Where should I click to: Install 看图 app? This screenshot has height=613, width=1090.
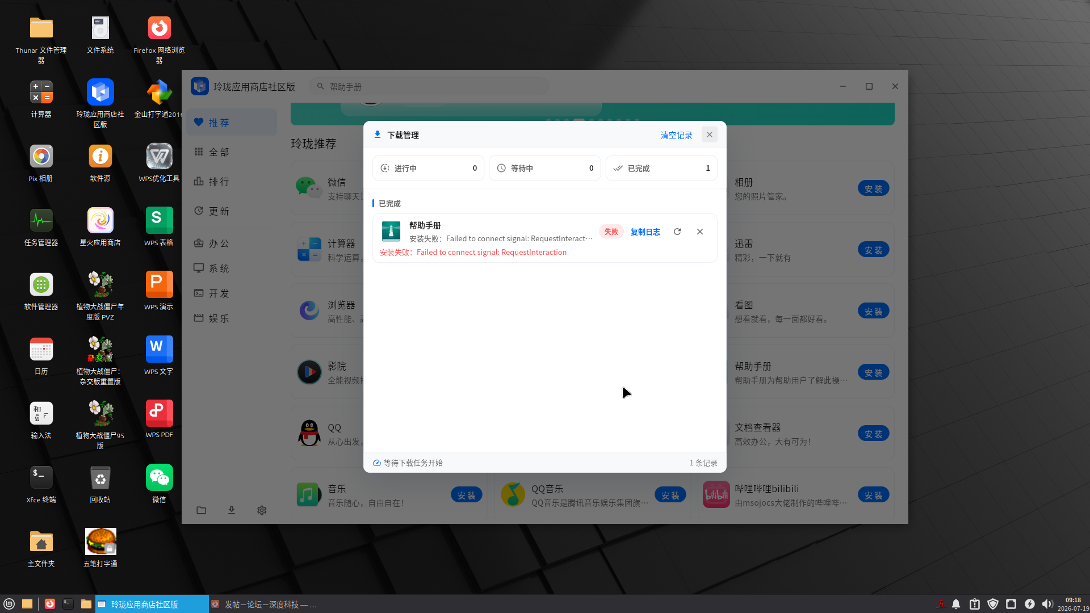pyautogui.click(x=873, y=311)
